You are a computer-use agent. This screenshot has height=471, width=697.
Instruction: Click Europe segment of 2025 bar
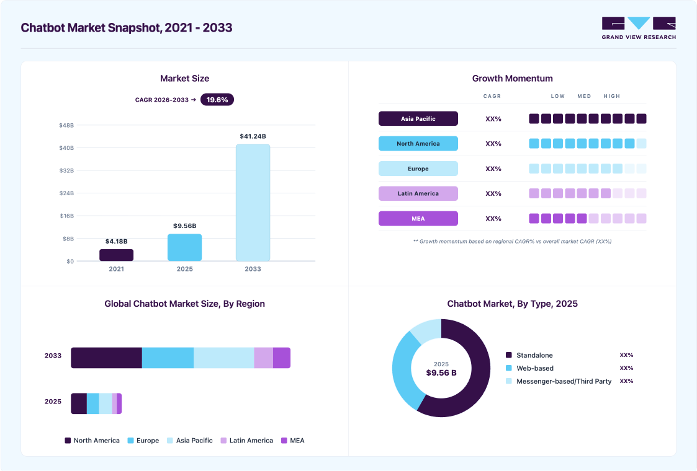click(92, 403)
